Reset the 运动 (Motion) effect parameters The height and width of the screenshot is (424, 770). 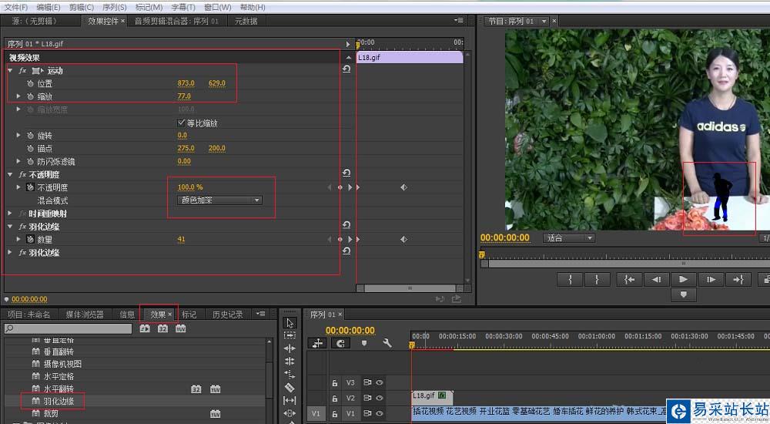tap(346, 70)
